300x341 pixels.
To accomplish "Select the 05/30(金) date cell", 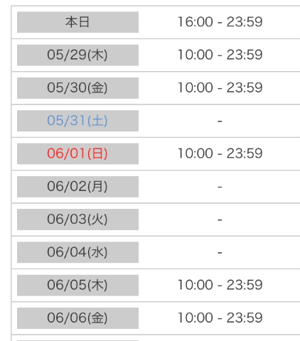I will tap(77, 88).
